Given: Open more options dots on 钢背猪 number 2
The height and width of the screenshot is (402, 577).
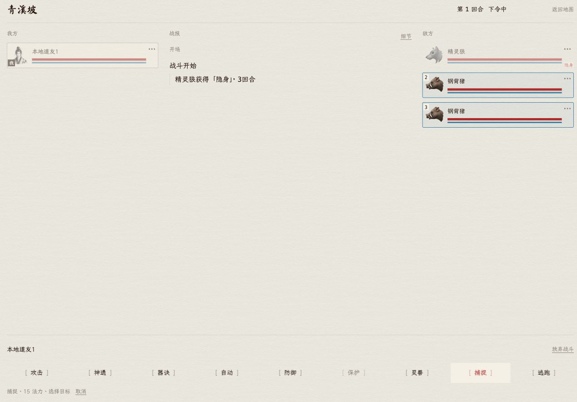Looking at the screenshot, I should (x=567, y=79).
